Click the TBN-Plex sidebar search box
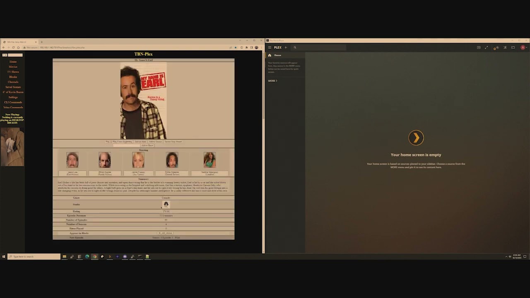530x298 pixels. pyautogui.click(x=15, y=55)
